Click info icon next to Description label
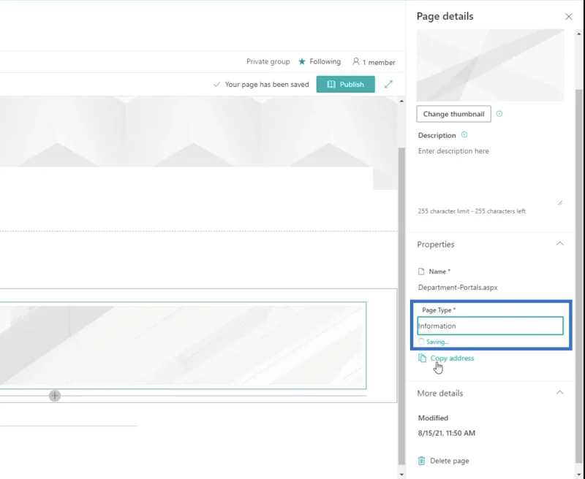Viewport: 585px width, 479px height. pos(464,135)
